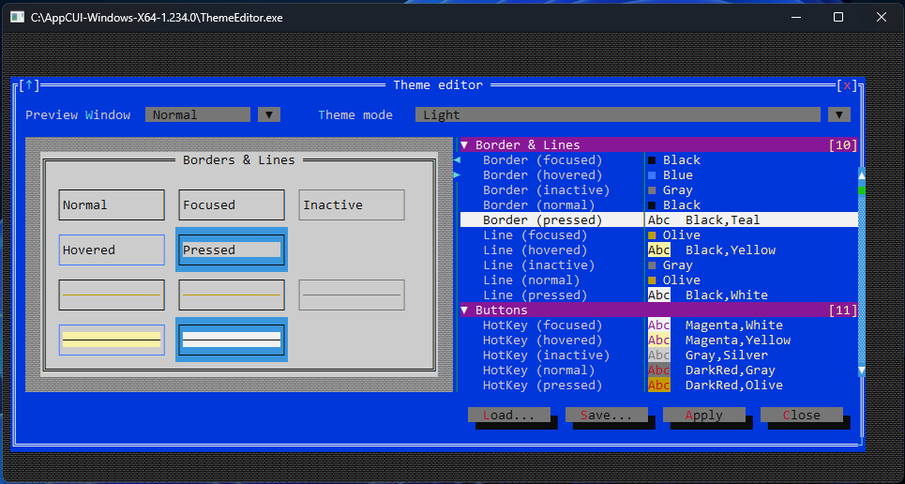Collapse the Buttons category
The image size is (905, 484).
[464, 310]
